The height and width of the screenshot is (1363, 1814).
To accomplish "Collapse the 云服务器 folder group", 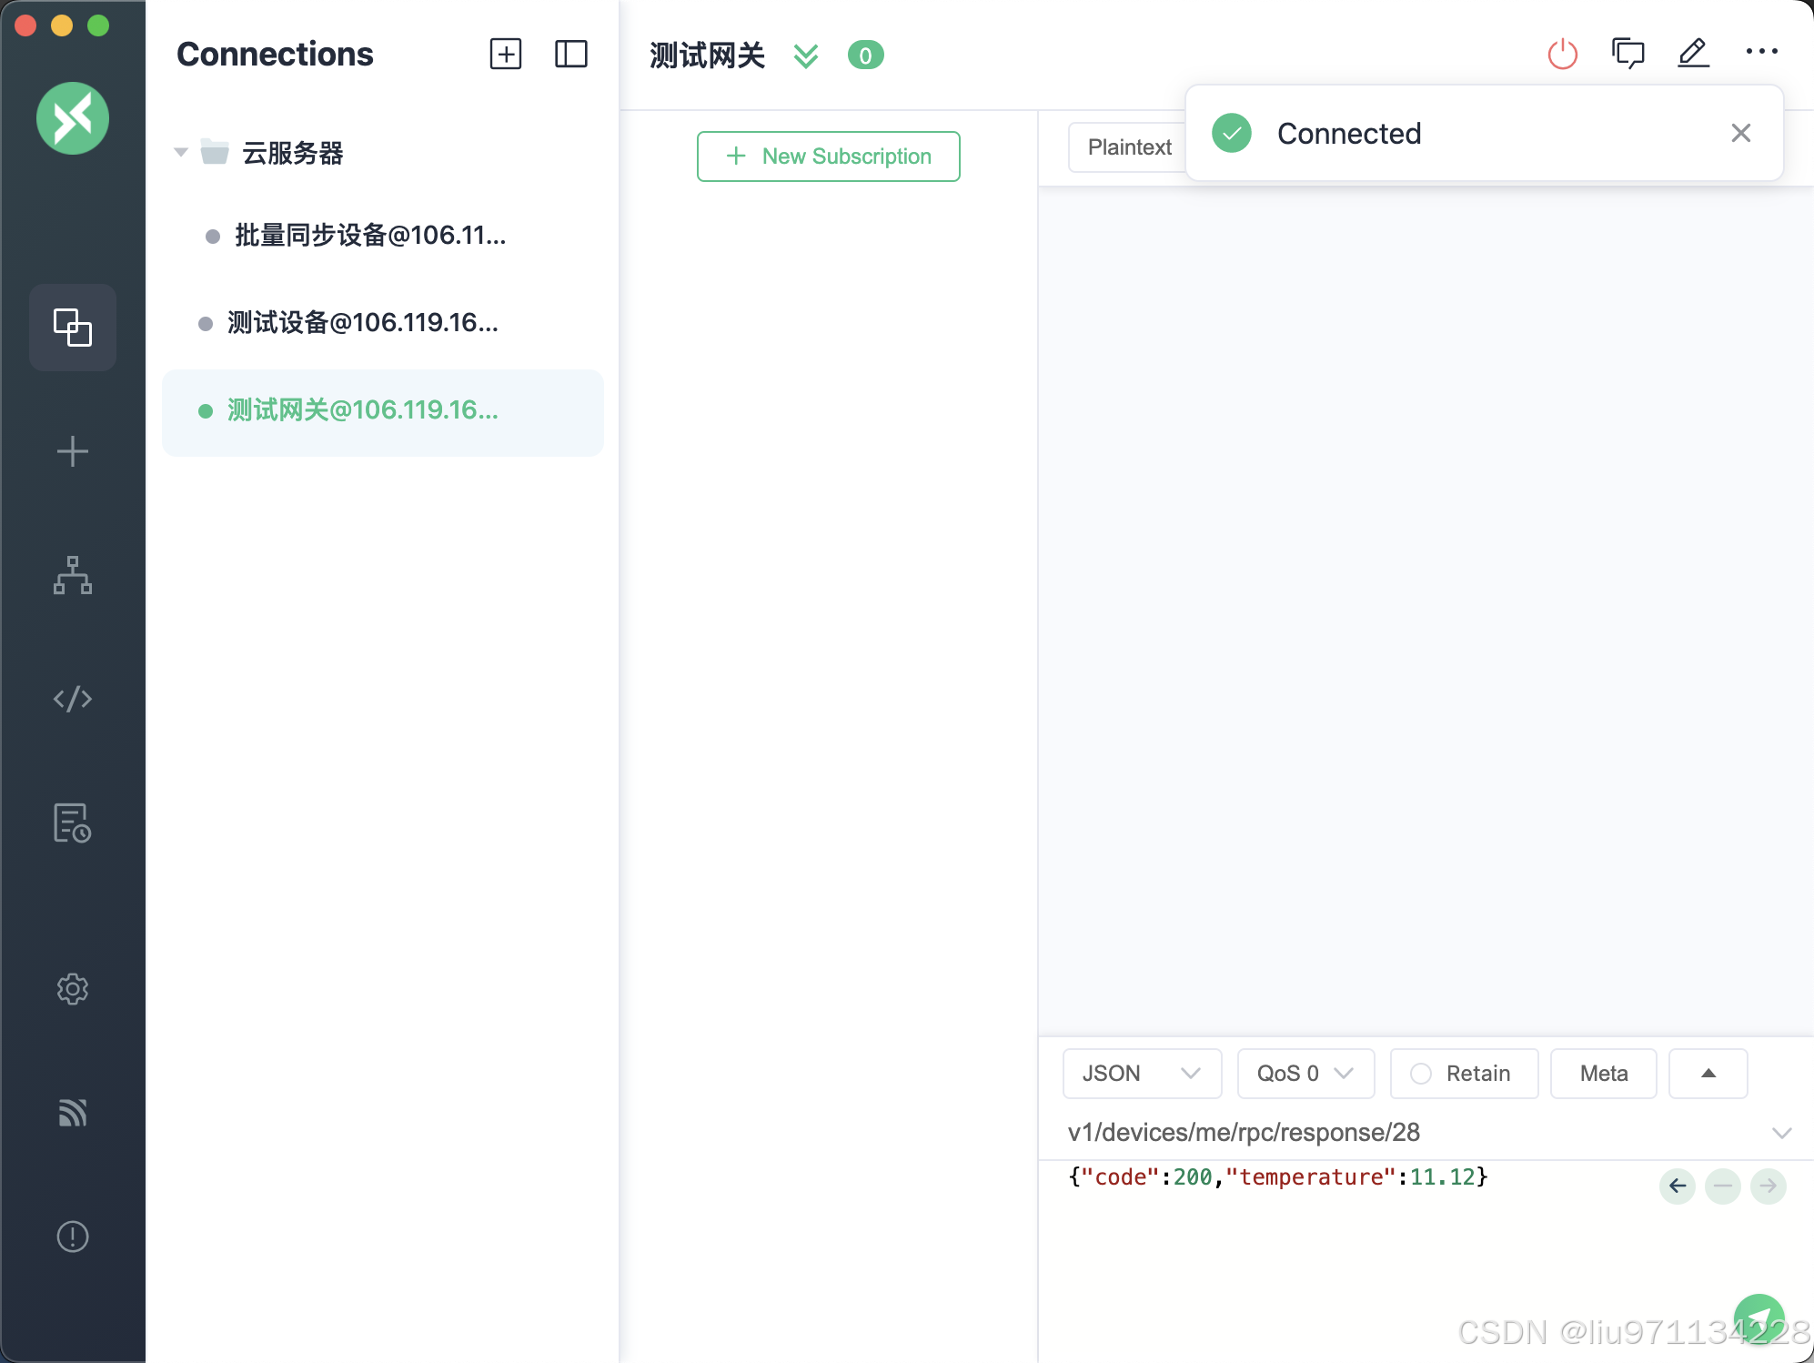I will (181, 153).
